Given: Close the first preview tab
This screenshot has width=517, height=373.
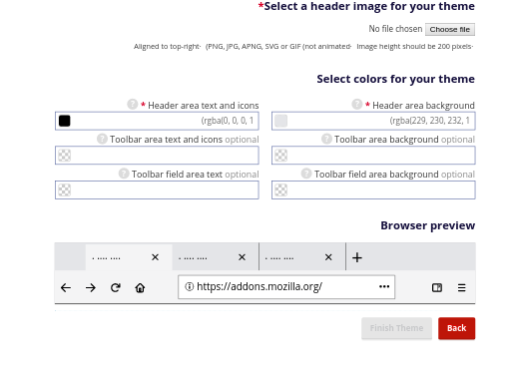Looking at the screenshot, I should click(x=155, y=257).
